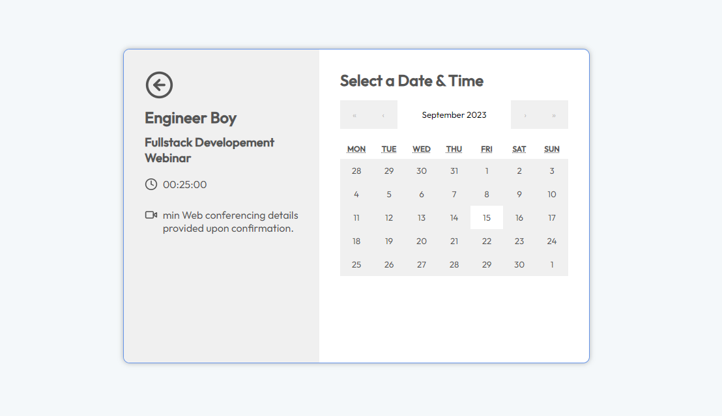Click the 00:25:00 duration display
The image size is (722, 416).
[x=186, y=184]
